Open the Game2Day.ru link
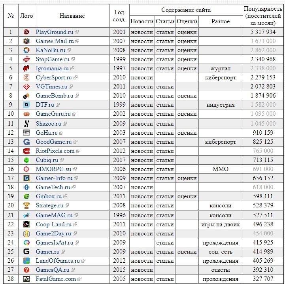Viewport: 285px width, 284px height. tap(53, 233)
